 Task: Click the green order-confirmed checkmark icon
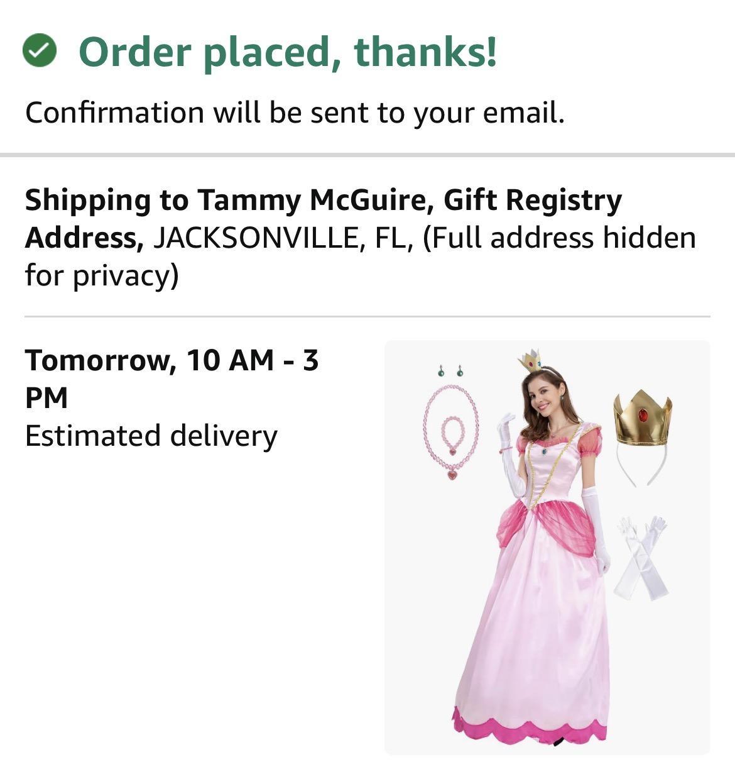40,51
